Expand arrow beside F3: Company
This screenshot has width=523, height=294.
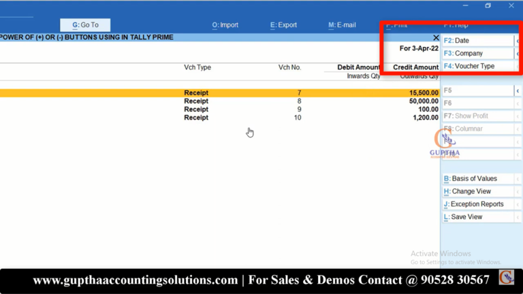[518, 53]
